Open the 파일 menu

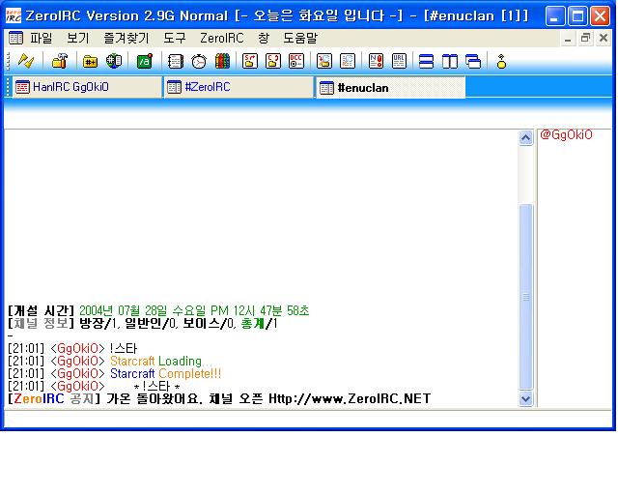pyautogui.click(x=42, y=38)
